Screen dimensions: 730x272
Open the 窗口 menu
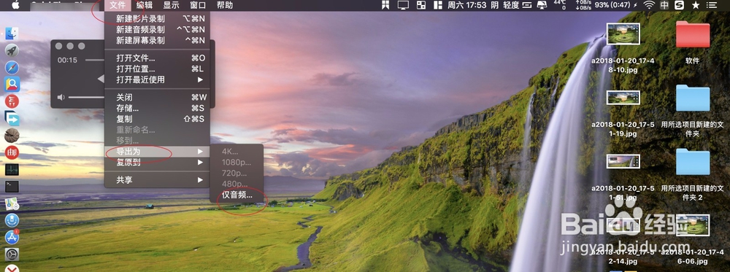198,5
